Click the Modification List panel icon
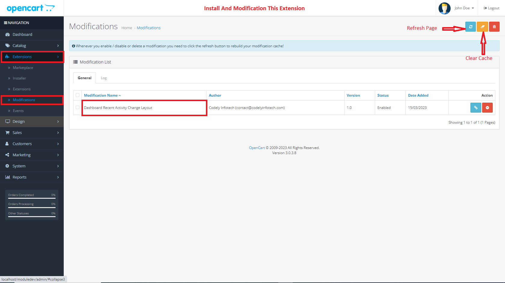 76,62
